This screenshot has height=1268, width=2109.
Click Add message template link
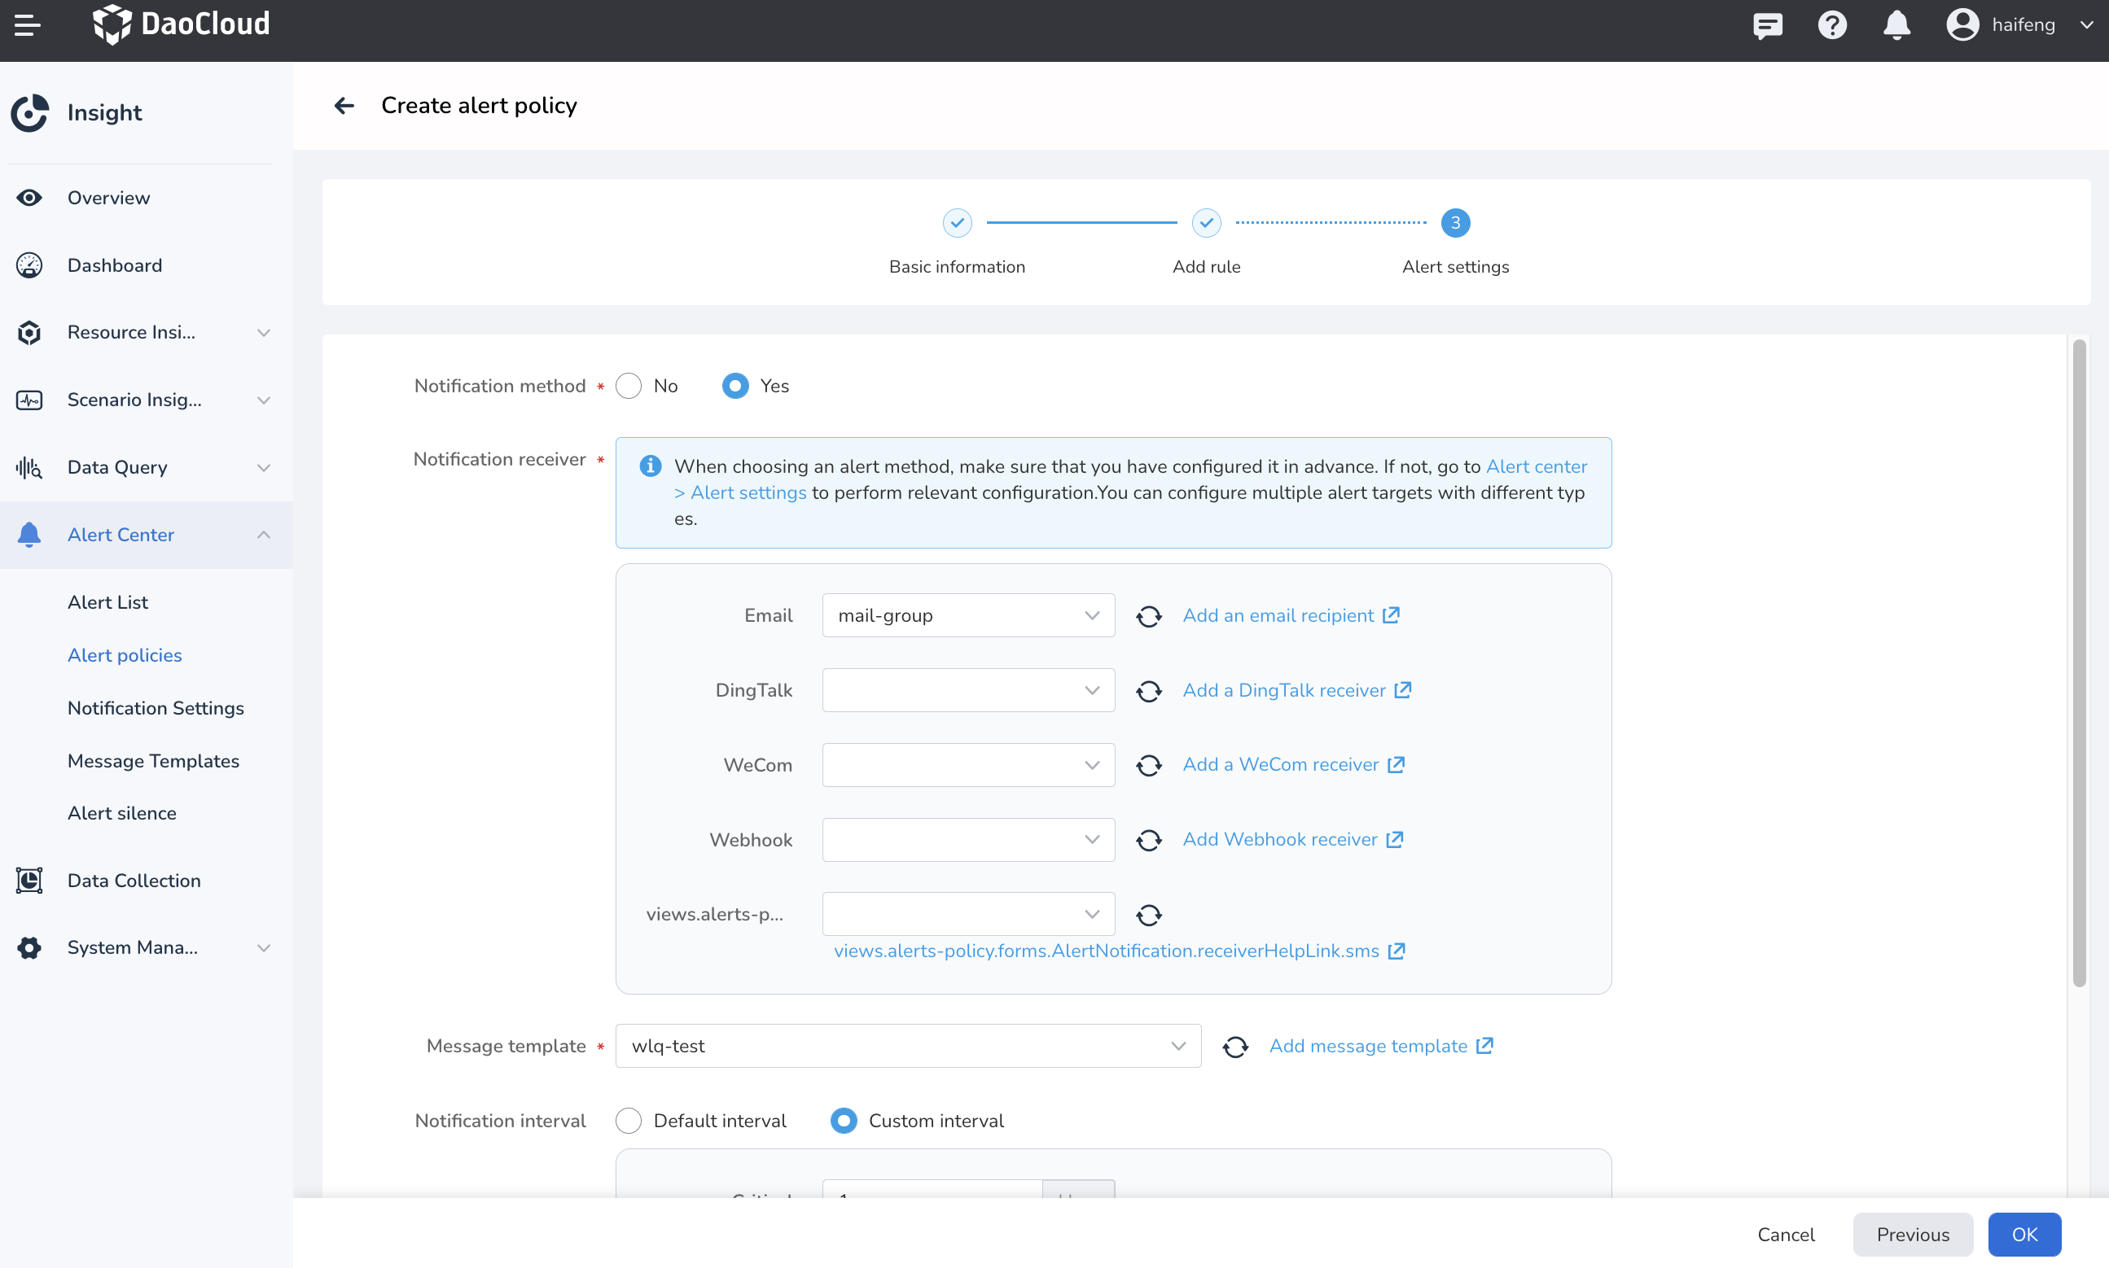click(x=1368, y=1046)
